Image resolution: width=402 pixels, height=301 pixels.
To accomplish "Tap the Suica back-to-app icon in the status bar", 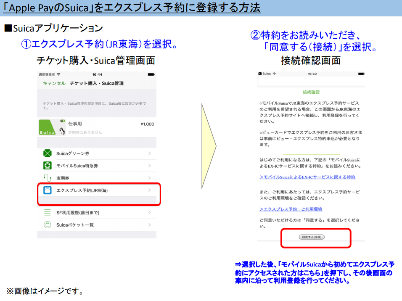I will (260, 74).
